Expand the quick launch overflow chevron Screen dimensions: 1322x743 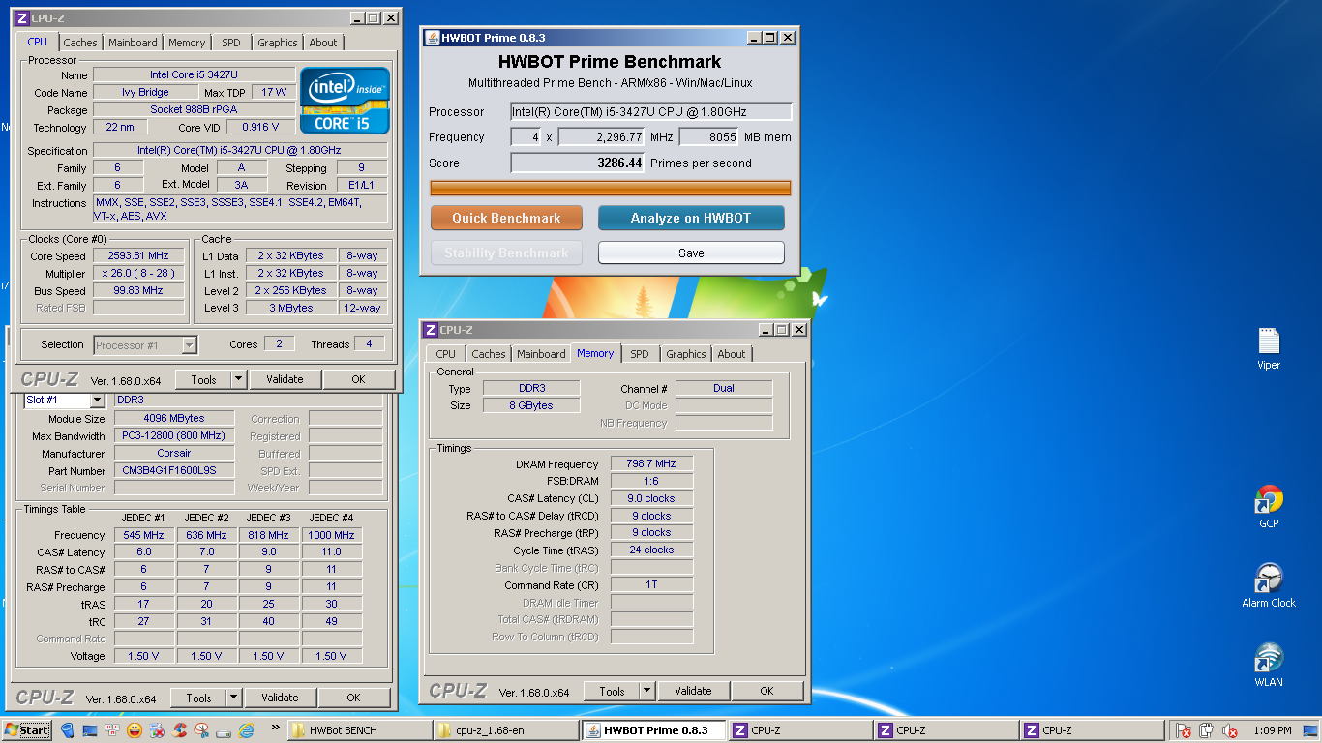pos(275,728)
